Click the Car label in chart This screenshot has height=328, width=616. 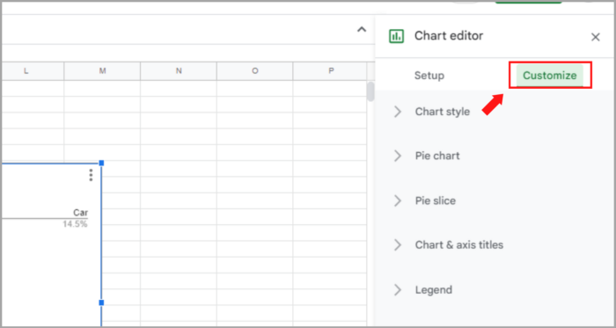point(81,213)
